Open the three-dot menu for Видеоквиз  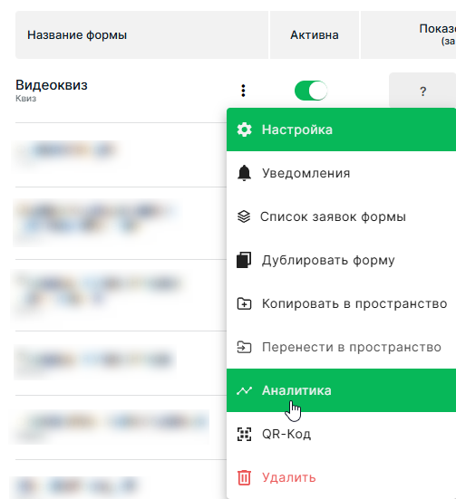point(243,91)
